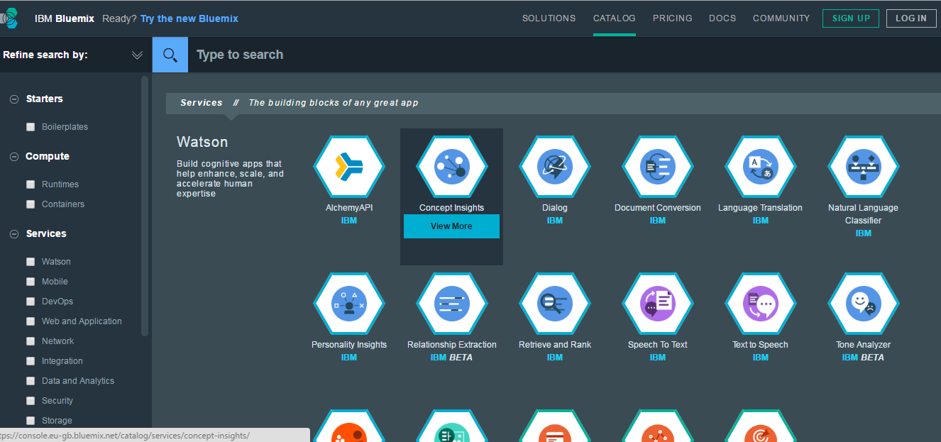Click the IBM Bluemix title text
The height and width of the screenshot is (442, 941).
tap(65, 18)
